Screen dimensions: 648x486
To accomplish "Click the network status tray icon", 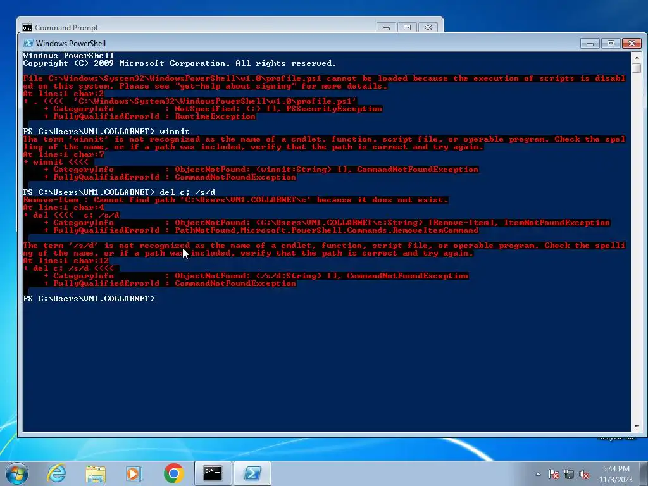I will [x=569, y=474].
